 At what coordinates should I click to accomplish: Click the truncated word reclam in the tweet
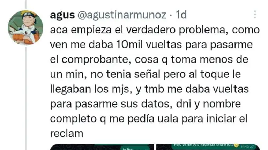tap(67, 133)
